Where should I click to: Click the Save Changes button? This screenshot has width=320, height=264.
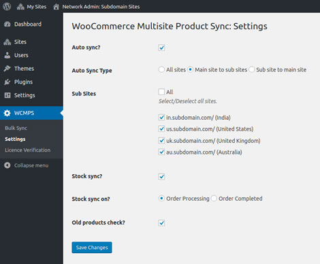coord(92,248)
